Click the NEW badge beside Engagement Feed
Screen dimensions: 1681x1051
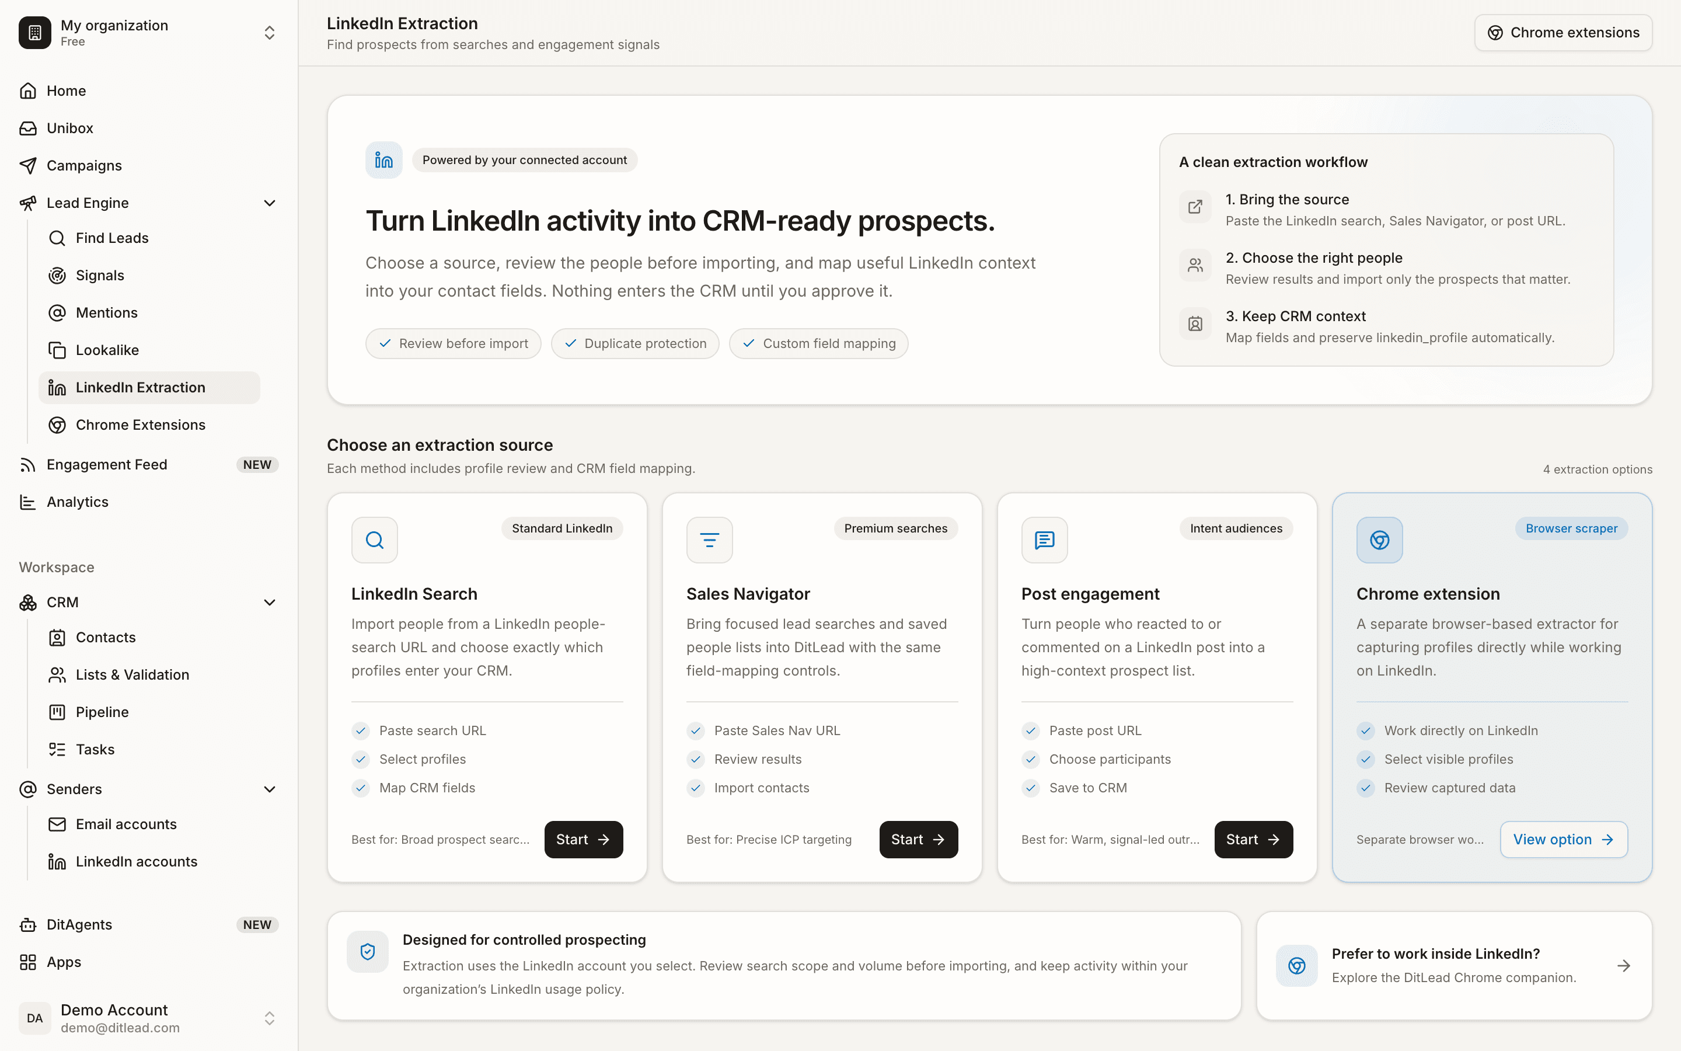(x=257, y=465)
